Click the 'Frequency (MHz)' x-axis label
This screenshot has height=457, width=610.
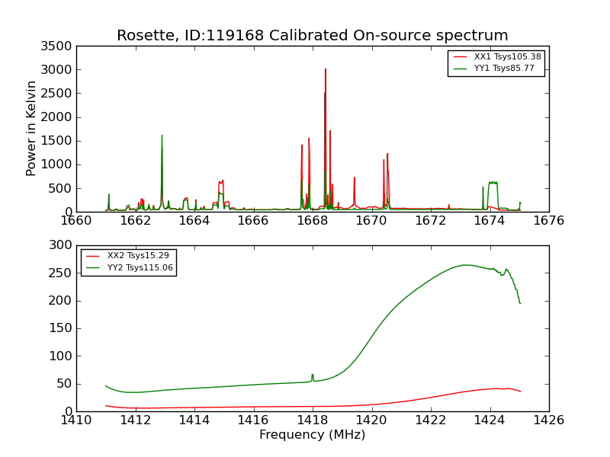pos(313,434)
